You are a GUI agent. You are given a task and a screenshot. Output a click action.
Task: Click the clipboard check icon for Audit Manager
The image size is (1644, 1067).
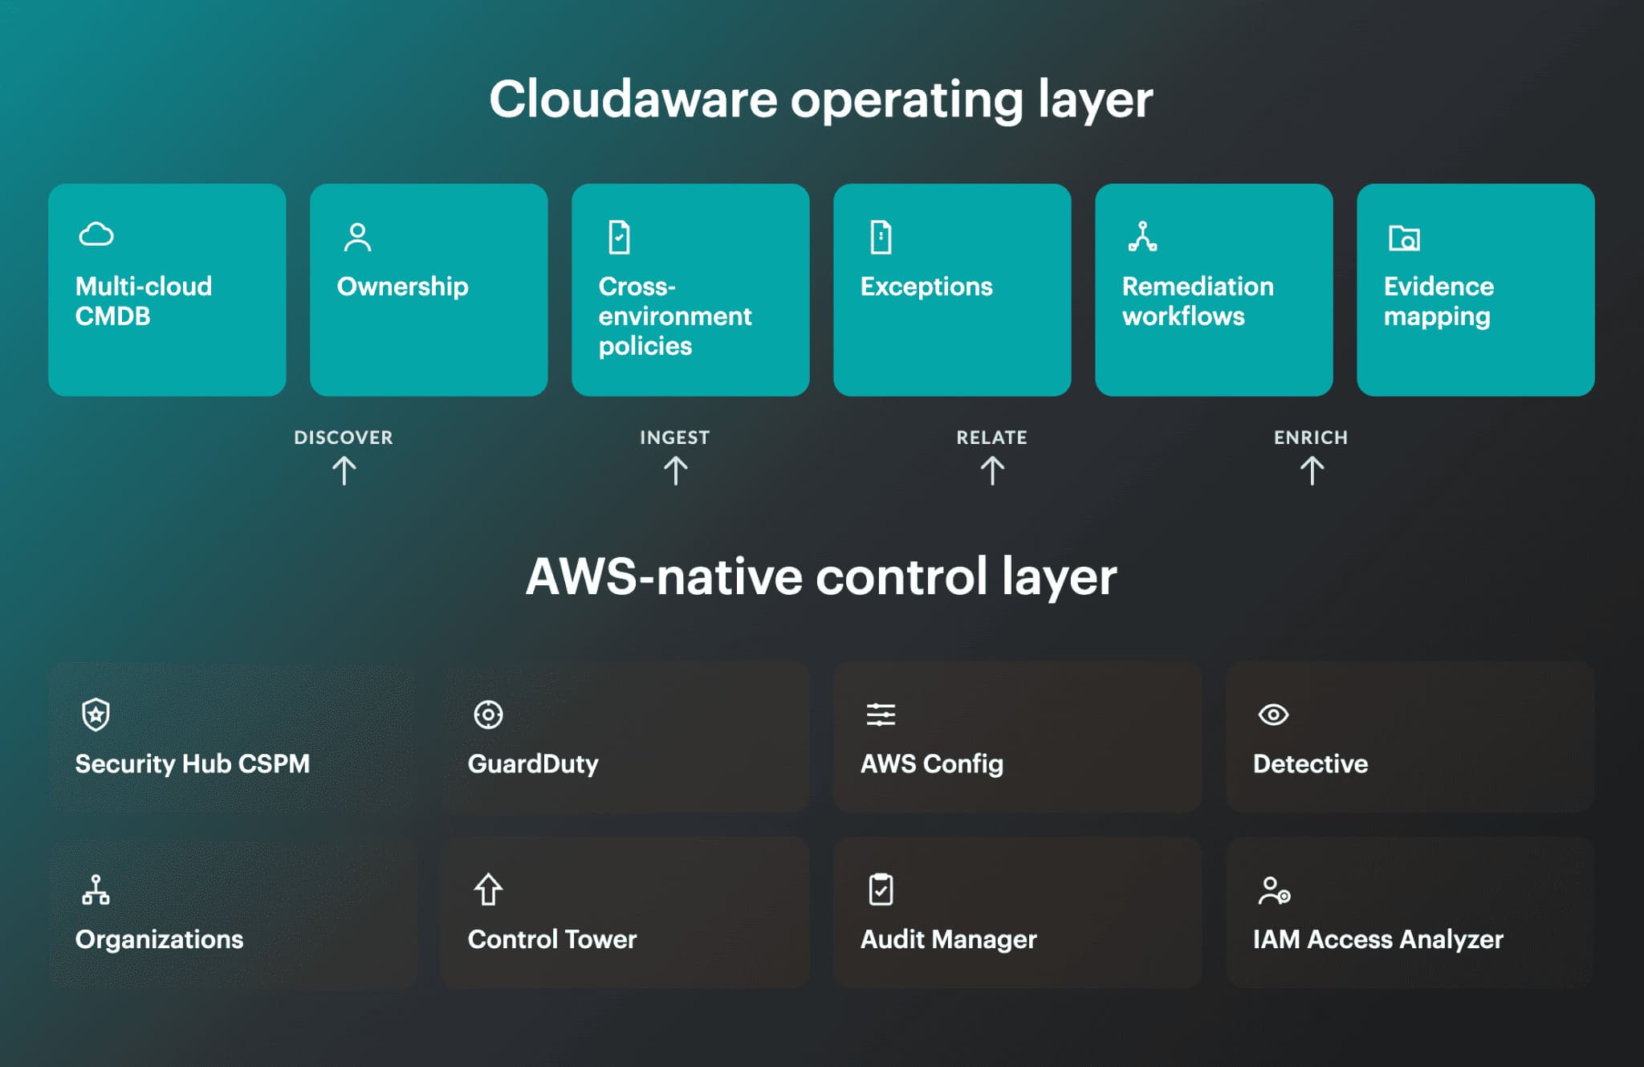coord(881,890)
